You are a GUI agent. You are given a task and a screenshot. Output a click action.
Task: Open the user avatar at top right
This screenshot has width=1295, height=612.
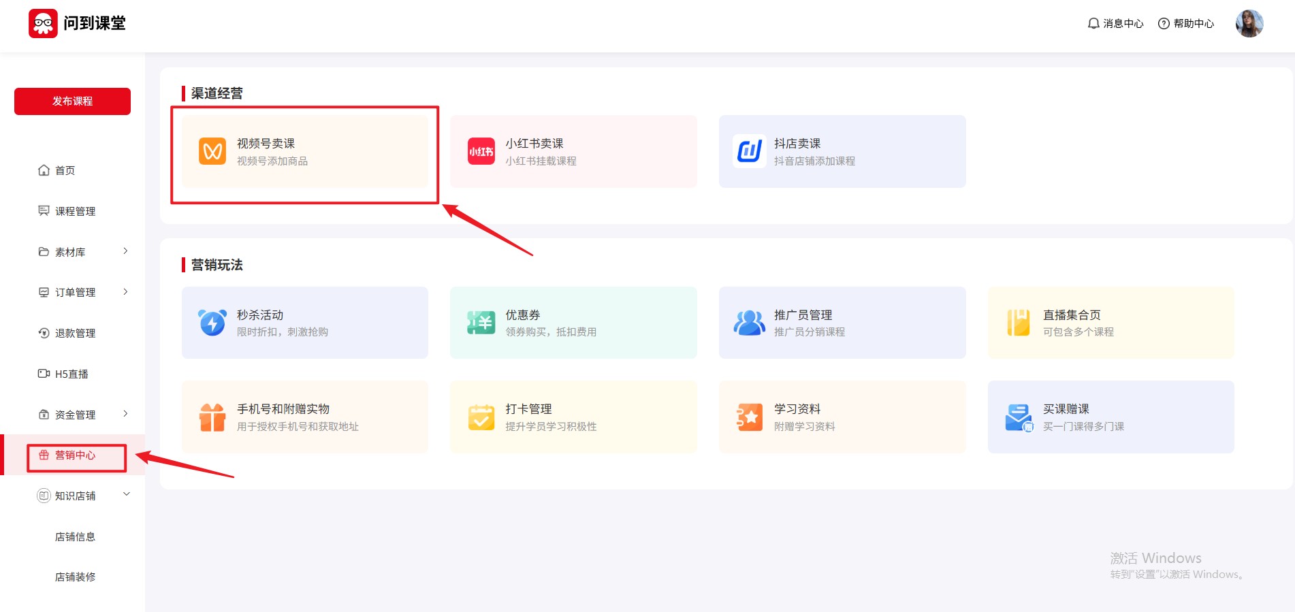1249,23
